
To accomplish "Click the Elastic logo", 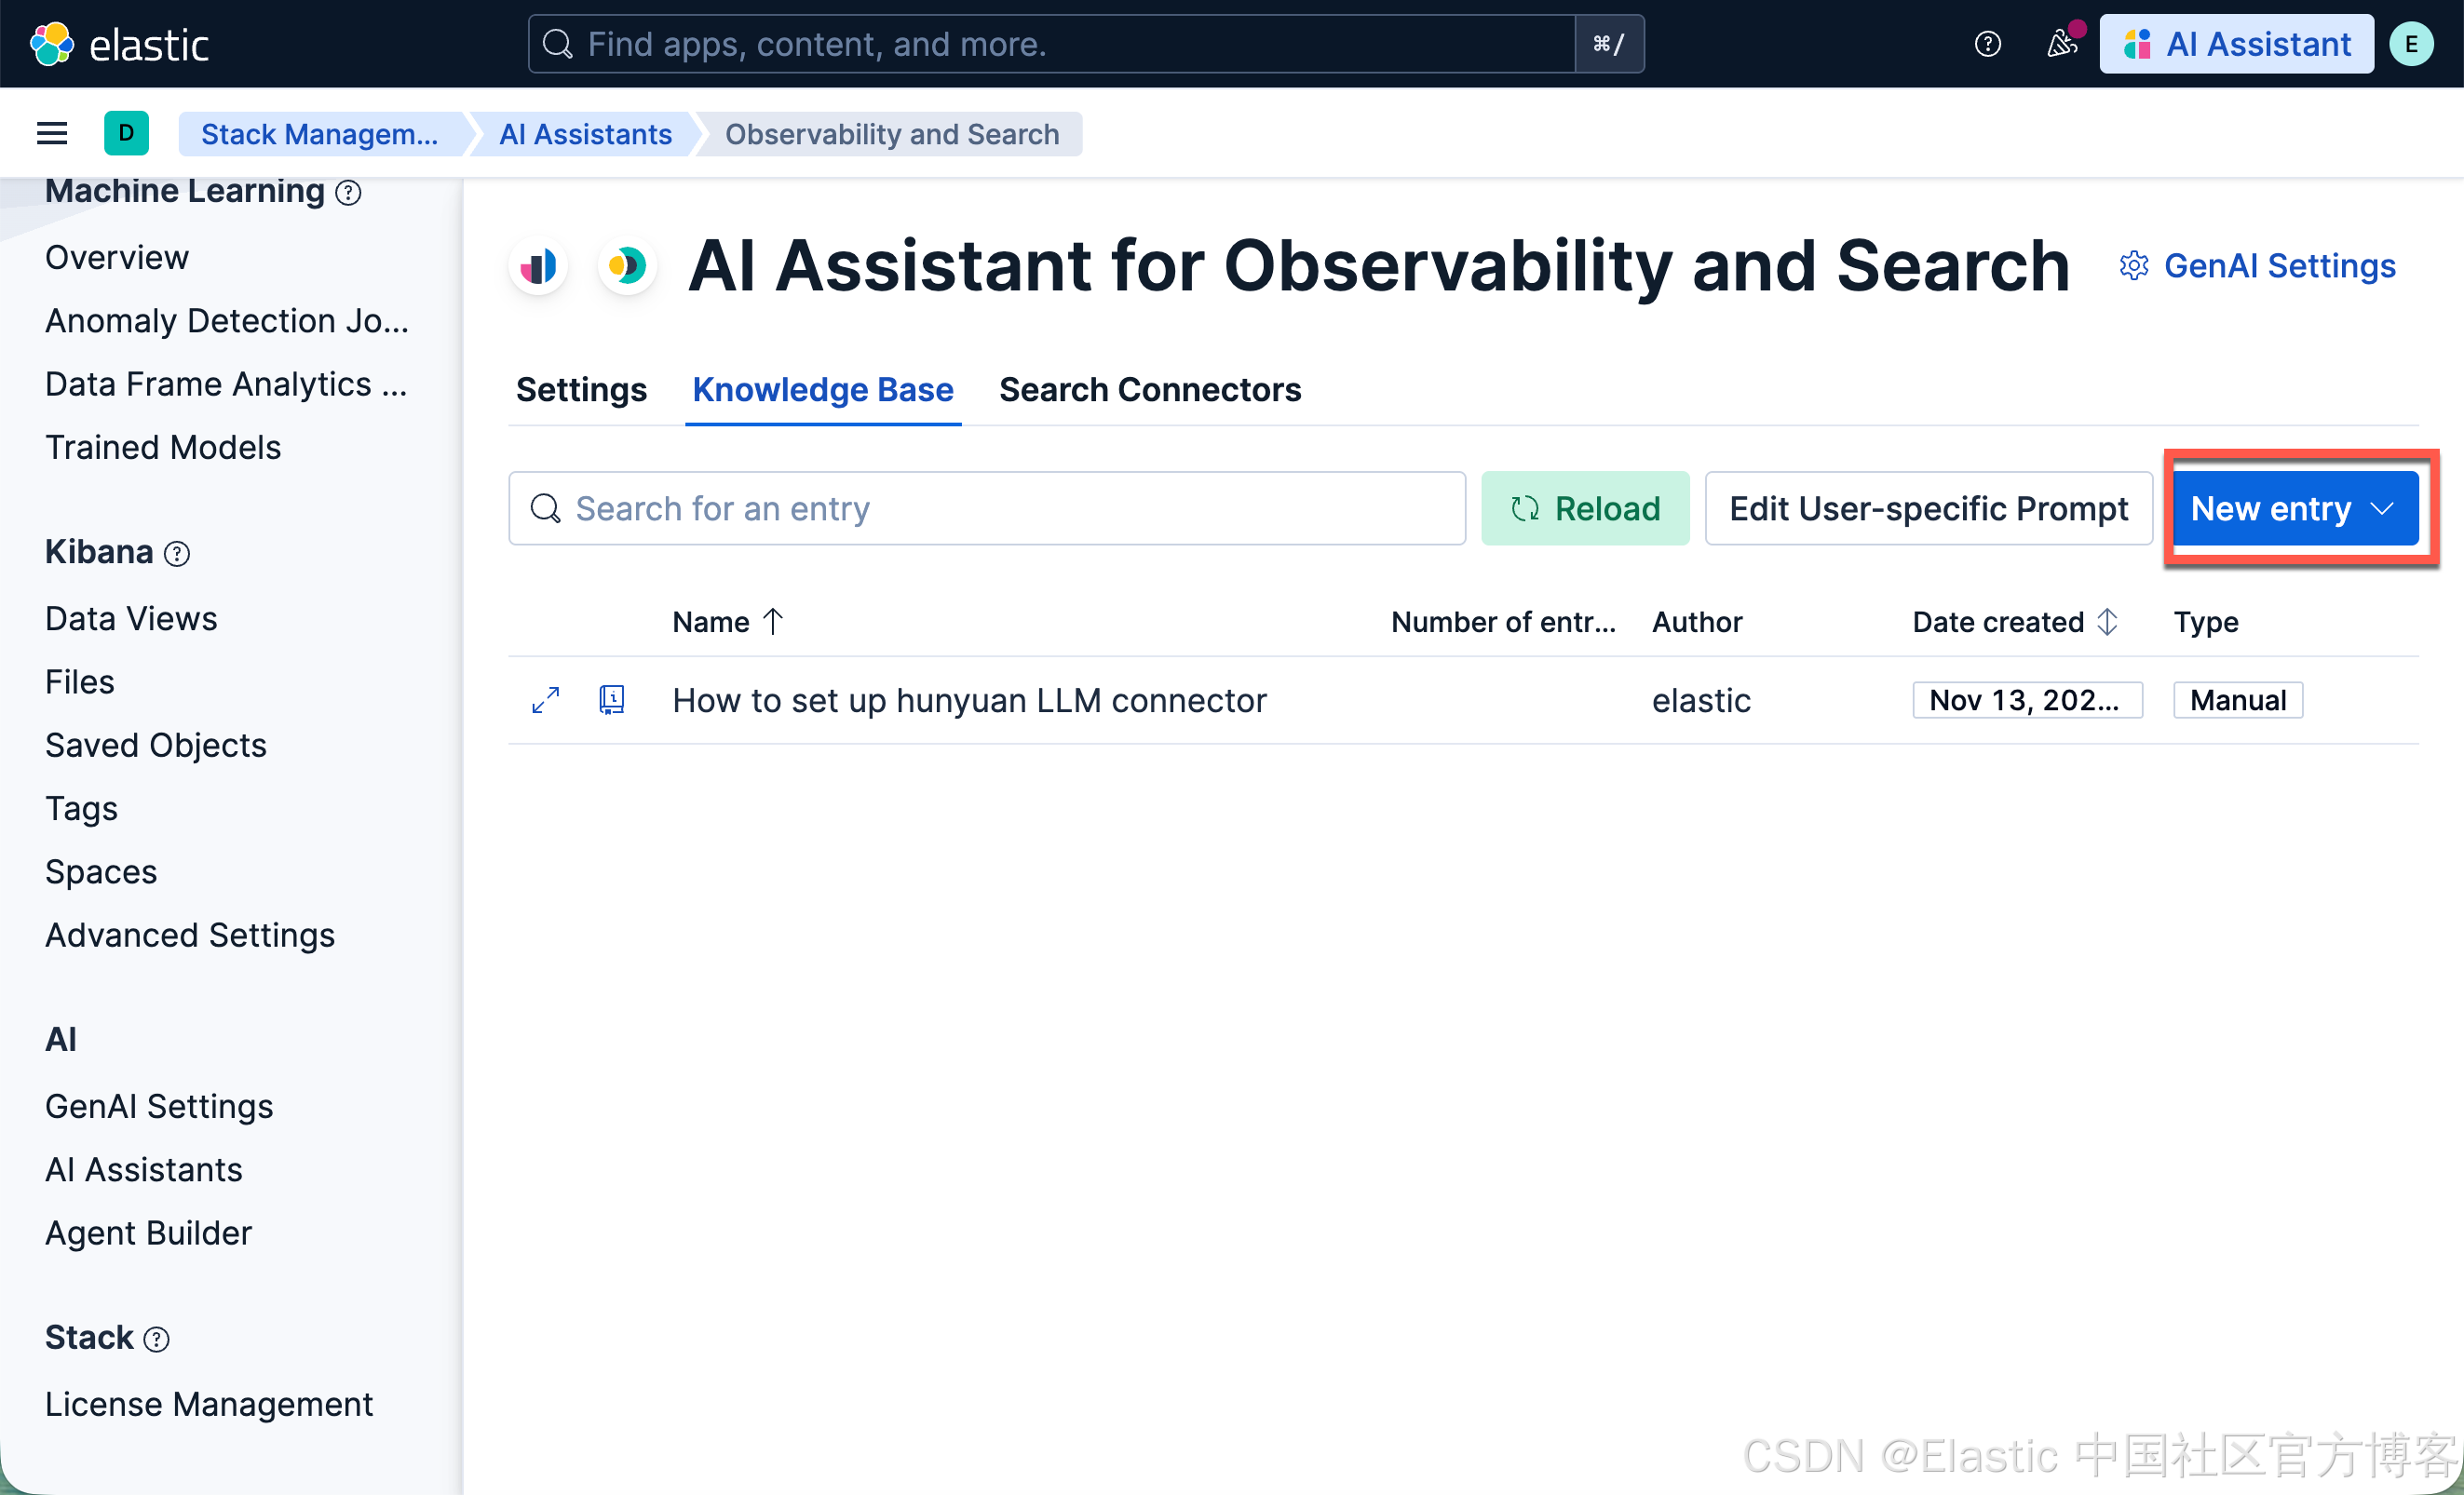I will point(118,44).
